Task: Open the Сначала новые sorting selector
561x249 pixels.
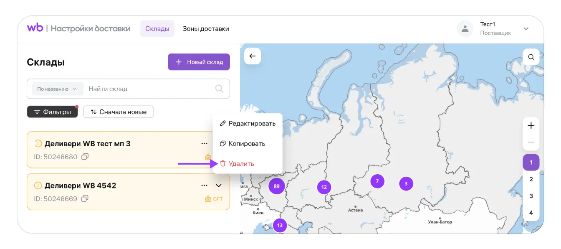Action: (x=119, y=112)
